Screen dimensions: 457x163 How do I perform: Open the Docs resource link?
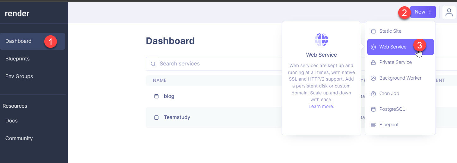(x=11, y=121)
